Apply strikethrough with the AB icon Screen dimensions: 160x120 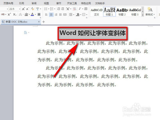click(3, 14)
